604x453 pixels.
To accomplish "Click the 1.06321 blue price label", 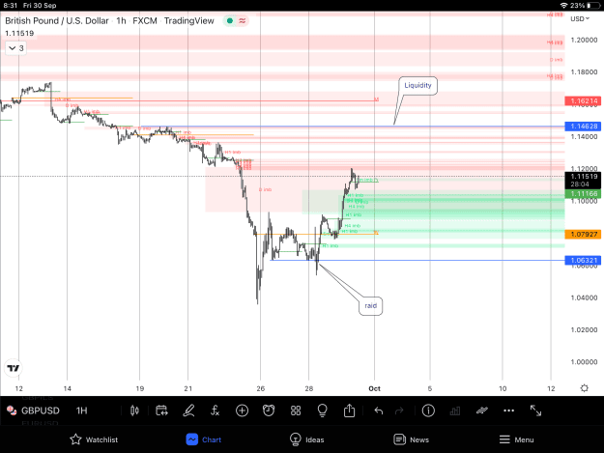I will coord(583,260).
